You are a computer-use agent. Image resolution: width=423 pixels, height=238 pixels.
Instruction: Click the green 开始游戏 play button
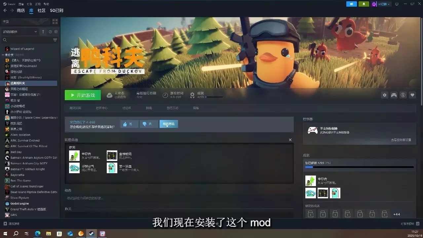pos(83,95)
